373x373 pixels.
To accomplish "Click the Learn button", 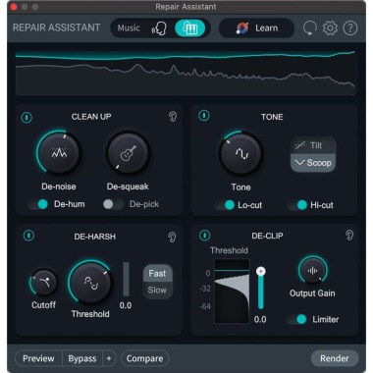I will pos(256,28).
